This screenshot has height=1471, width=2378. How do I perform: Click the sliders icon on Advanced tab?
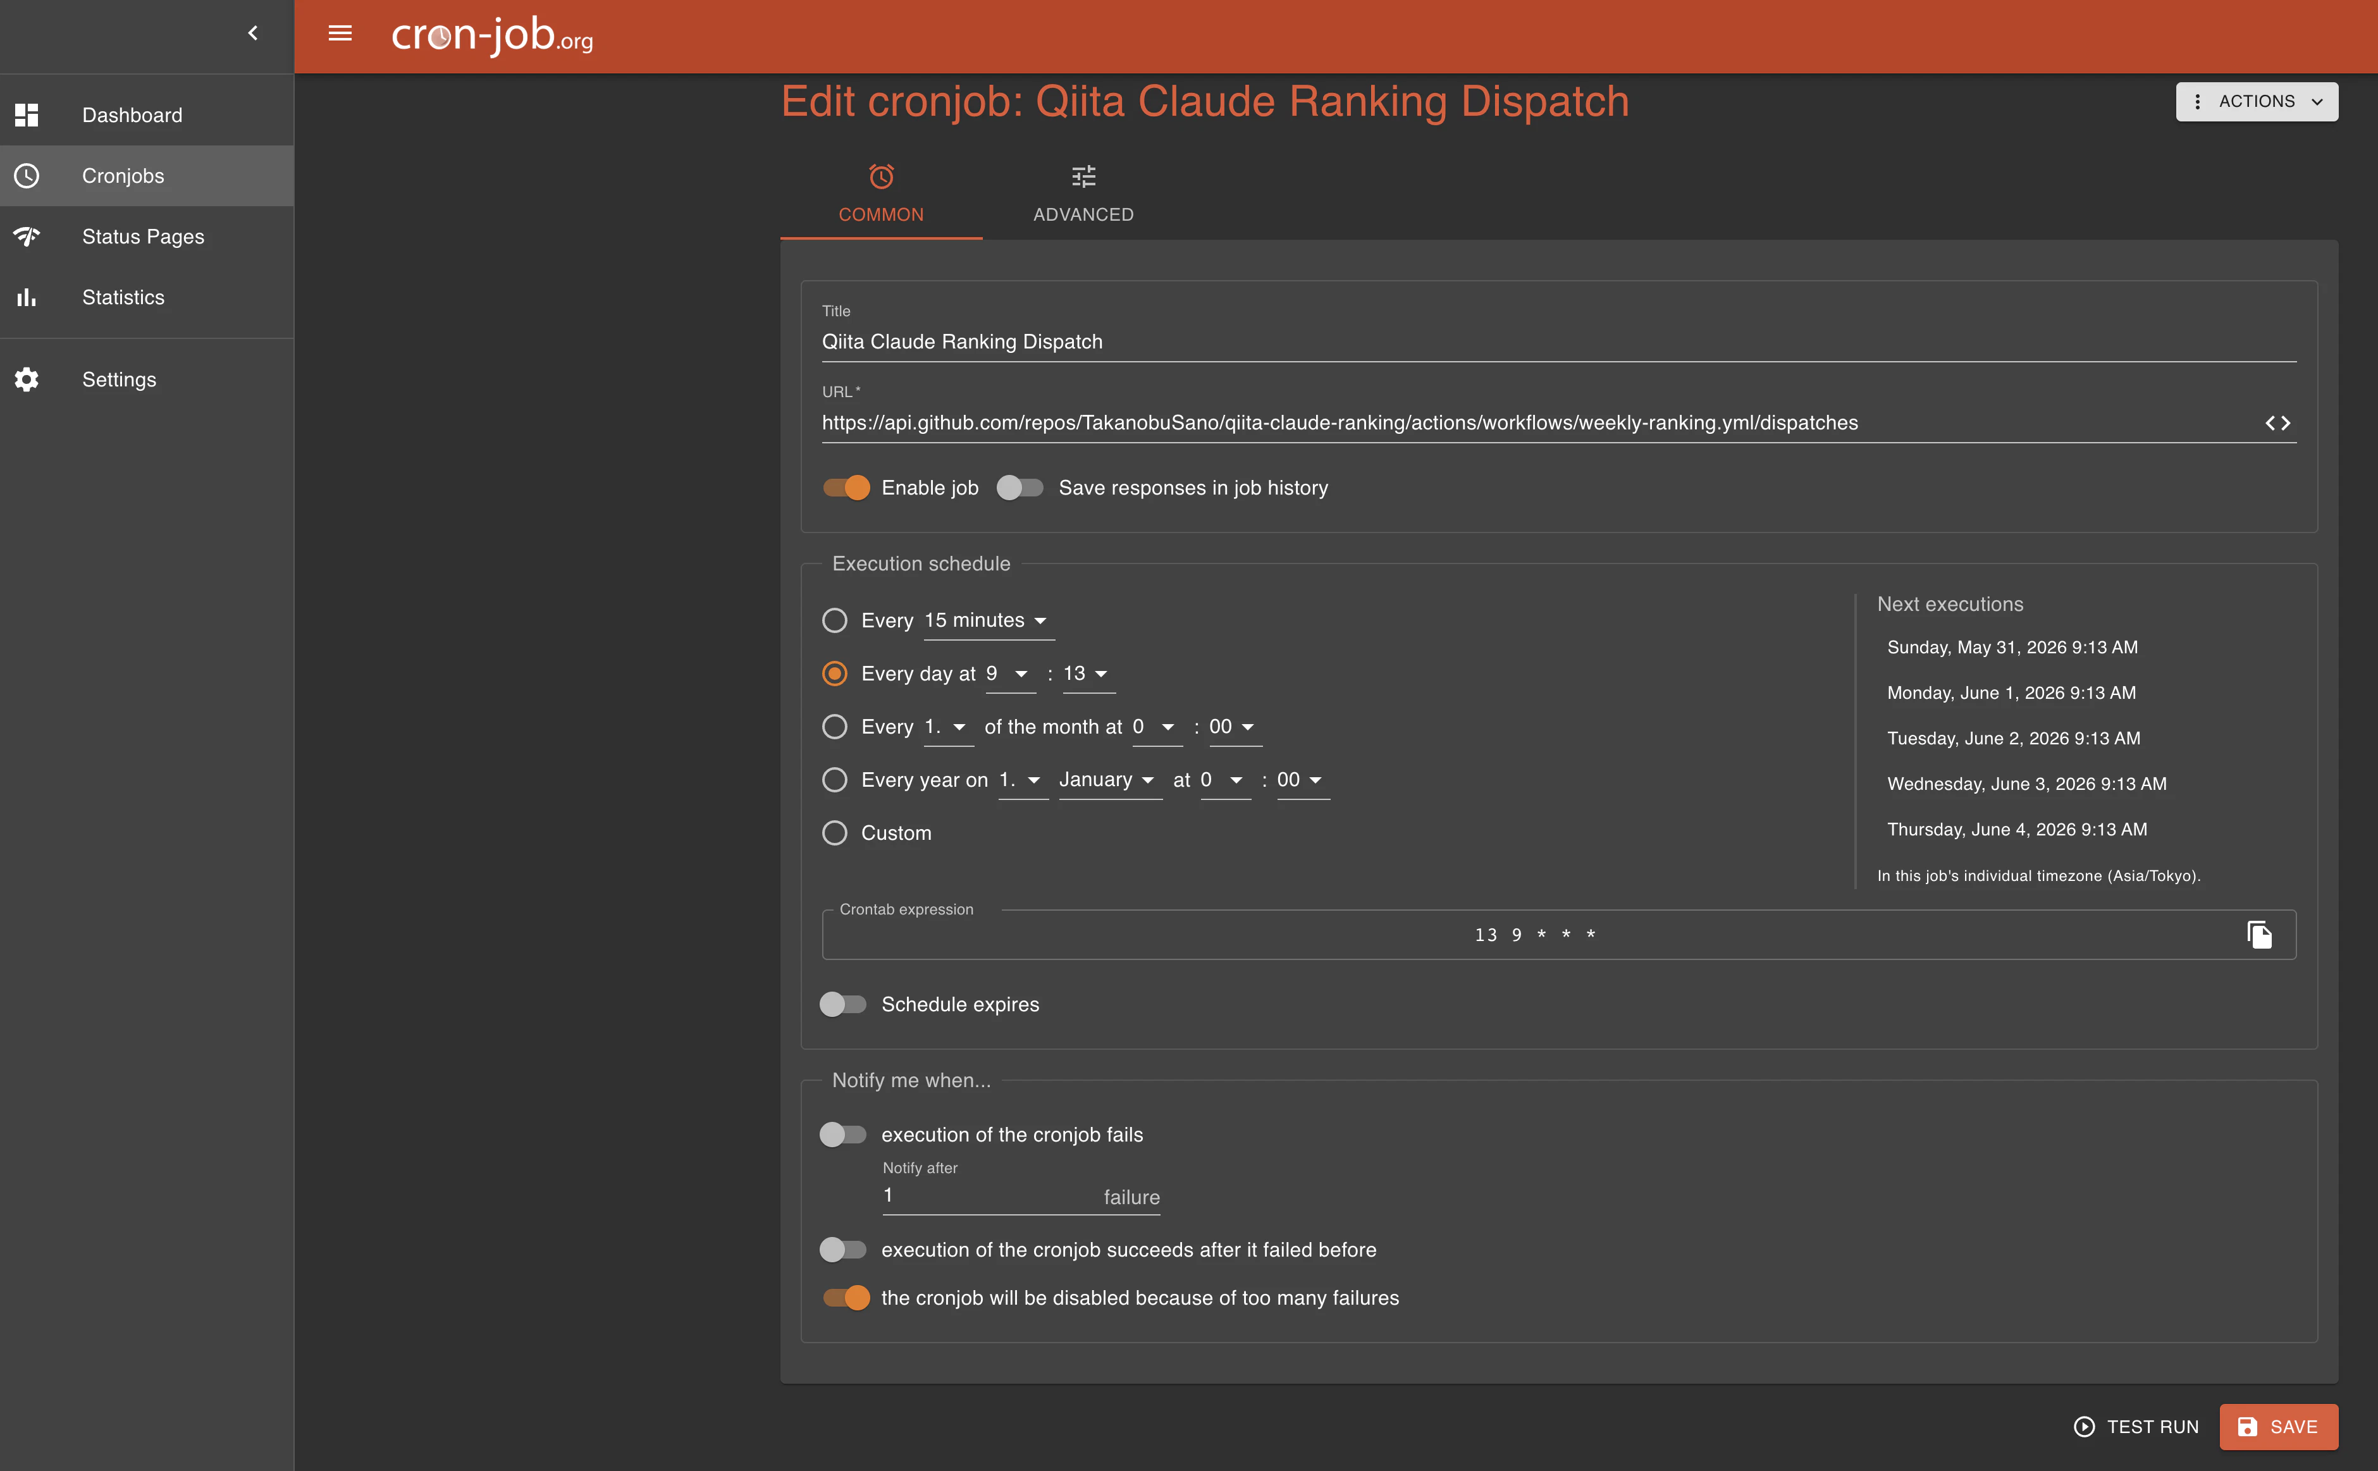click(x=1084, y=176)
